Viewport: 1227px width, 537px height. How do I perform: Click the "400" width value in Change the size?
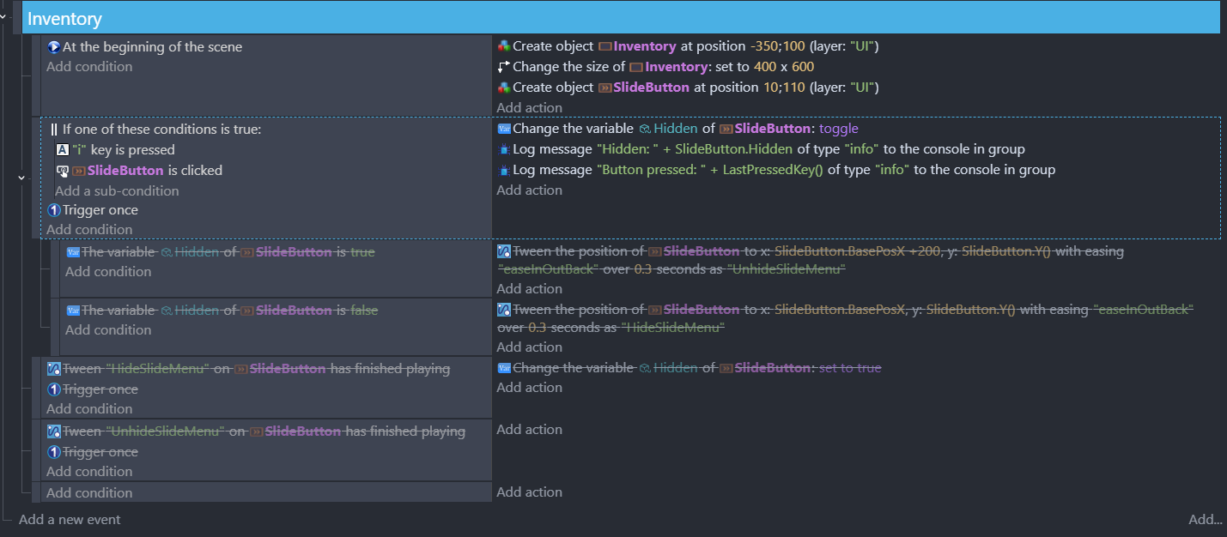point(765,67)
